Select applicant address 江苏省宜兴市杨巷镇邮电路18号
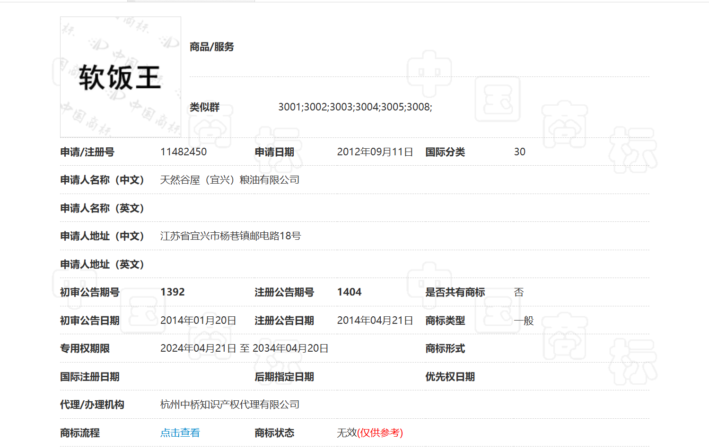 click(x=230, y=236)
